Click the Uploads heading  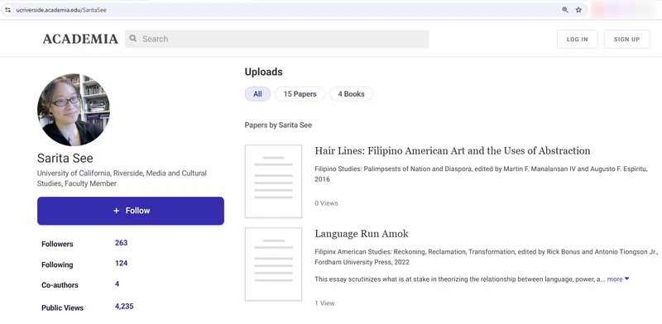pos(263,72)
